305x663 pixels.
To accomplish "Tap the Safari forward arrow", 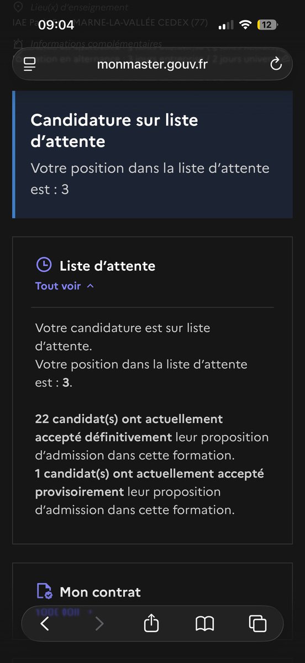I will [x=99, y=624].
